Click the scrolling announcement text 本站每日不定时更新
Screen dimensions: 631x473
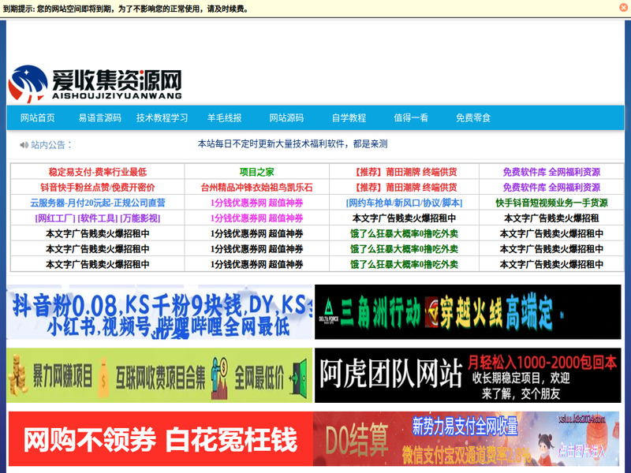pyautogui.click(x=293, y=144)
